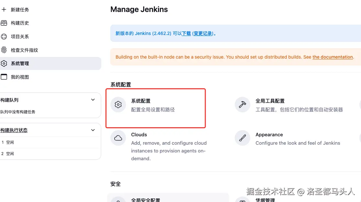Viewport: 361px width, 202px height.
Task: Click the 下载 link in update notice
Action: (186, 33)
